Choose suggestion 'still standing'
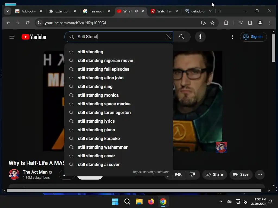Image resolution: width=278 pixels, height=208 pixels. (x=119, y=52)
